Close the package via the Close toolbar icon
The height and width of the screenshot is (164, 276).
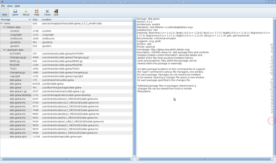[x=47, y=13]
